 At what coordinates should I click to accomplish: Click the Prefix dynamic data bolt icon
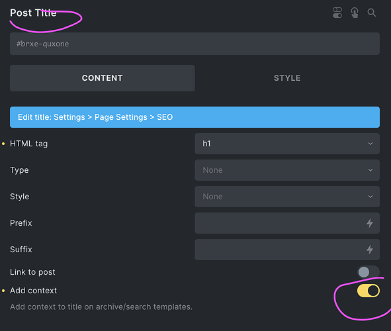[x=370, y=223]
